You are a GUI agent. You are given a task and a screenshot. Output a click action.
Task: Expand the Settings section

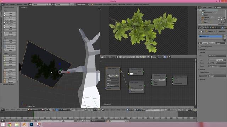point(202,79)
